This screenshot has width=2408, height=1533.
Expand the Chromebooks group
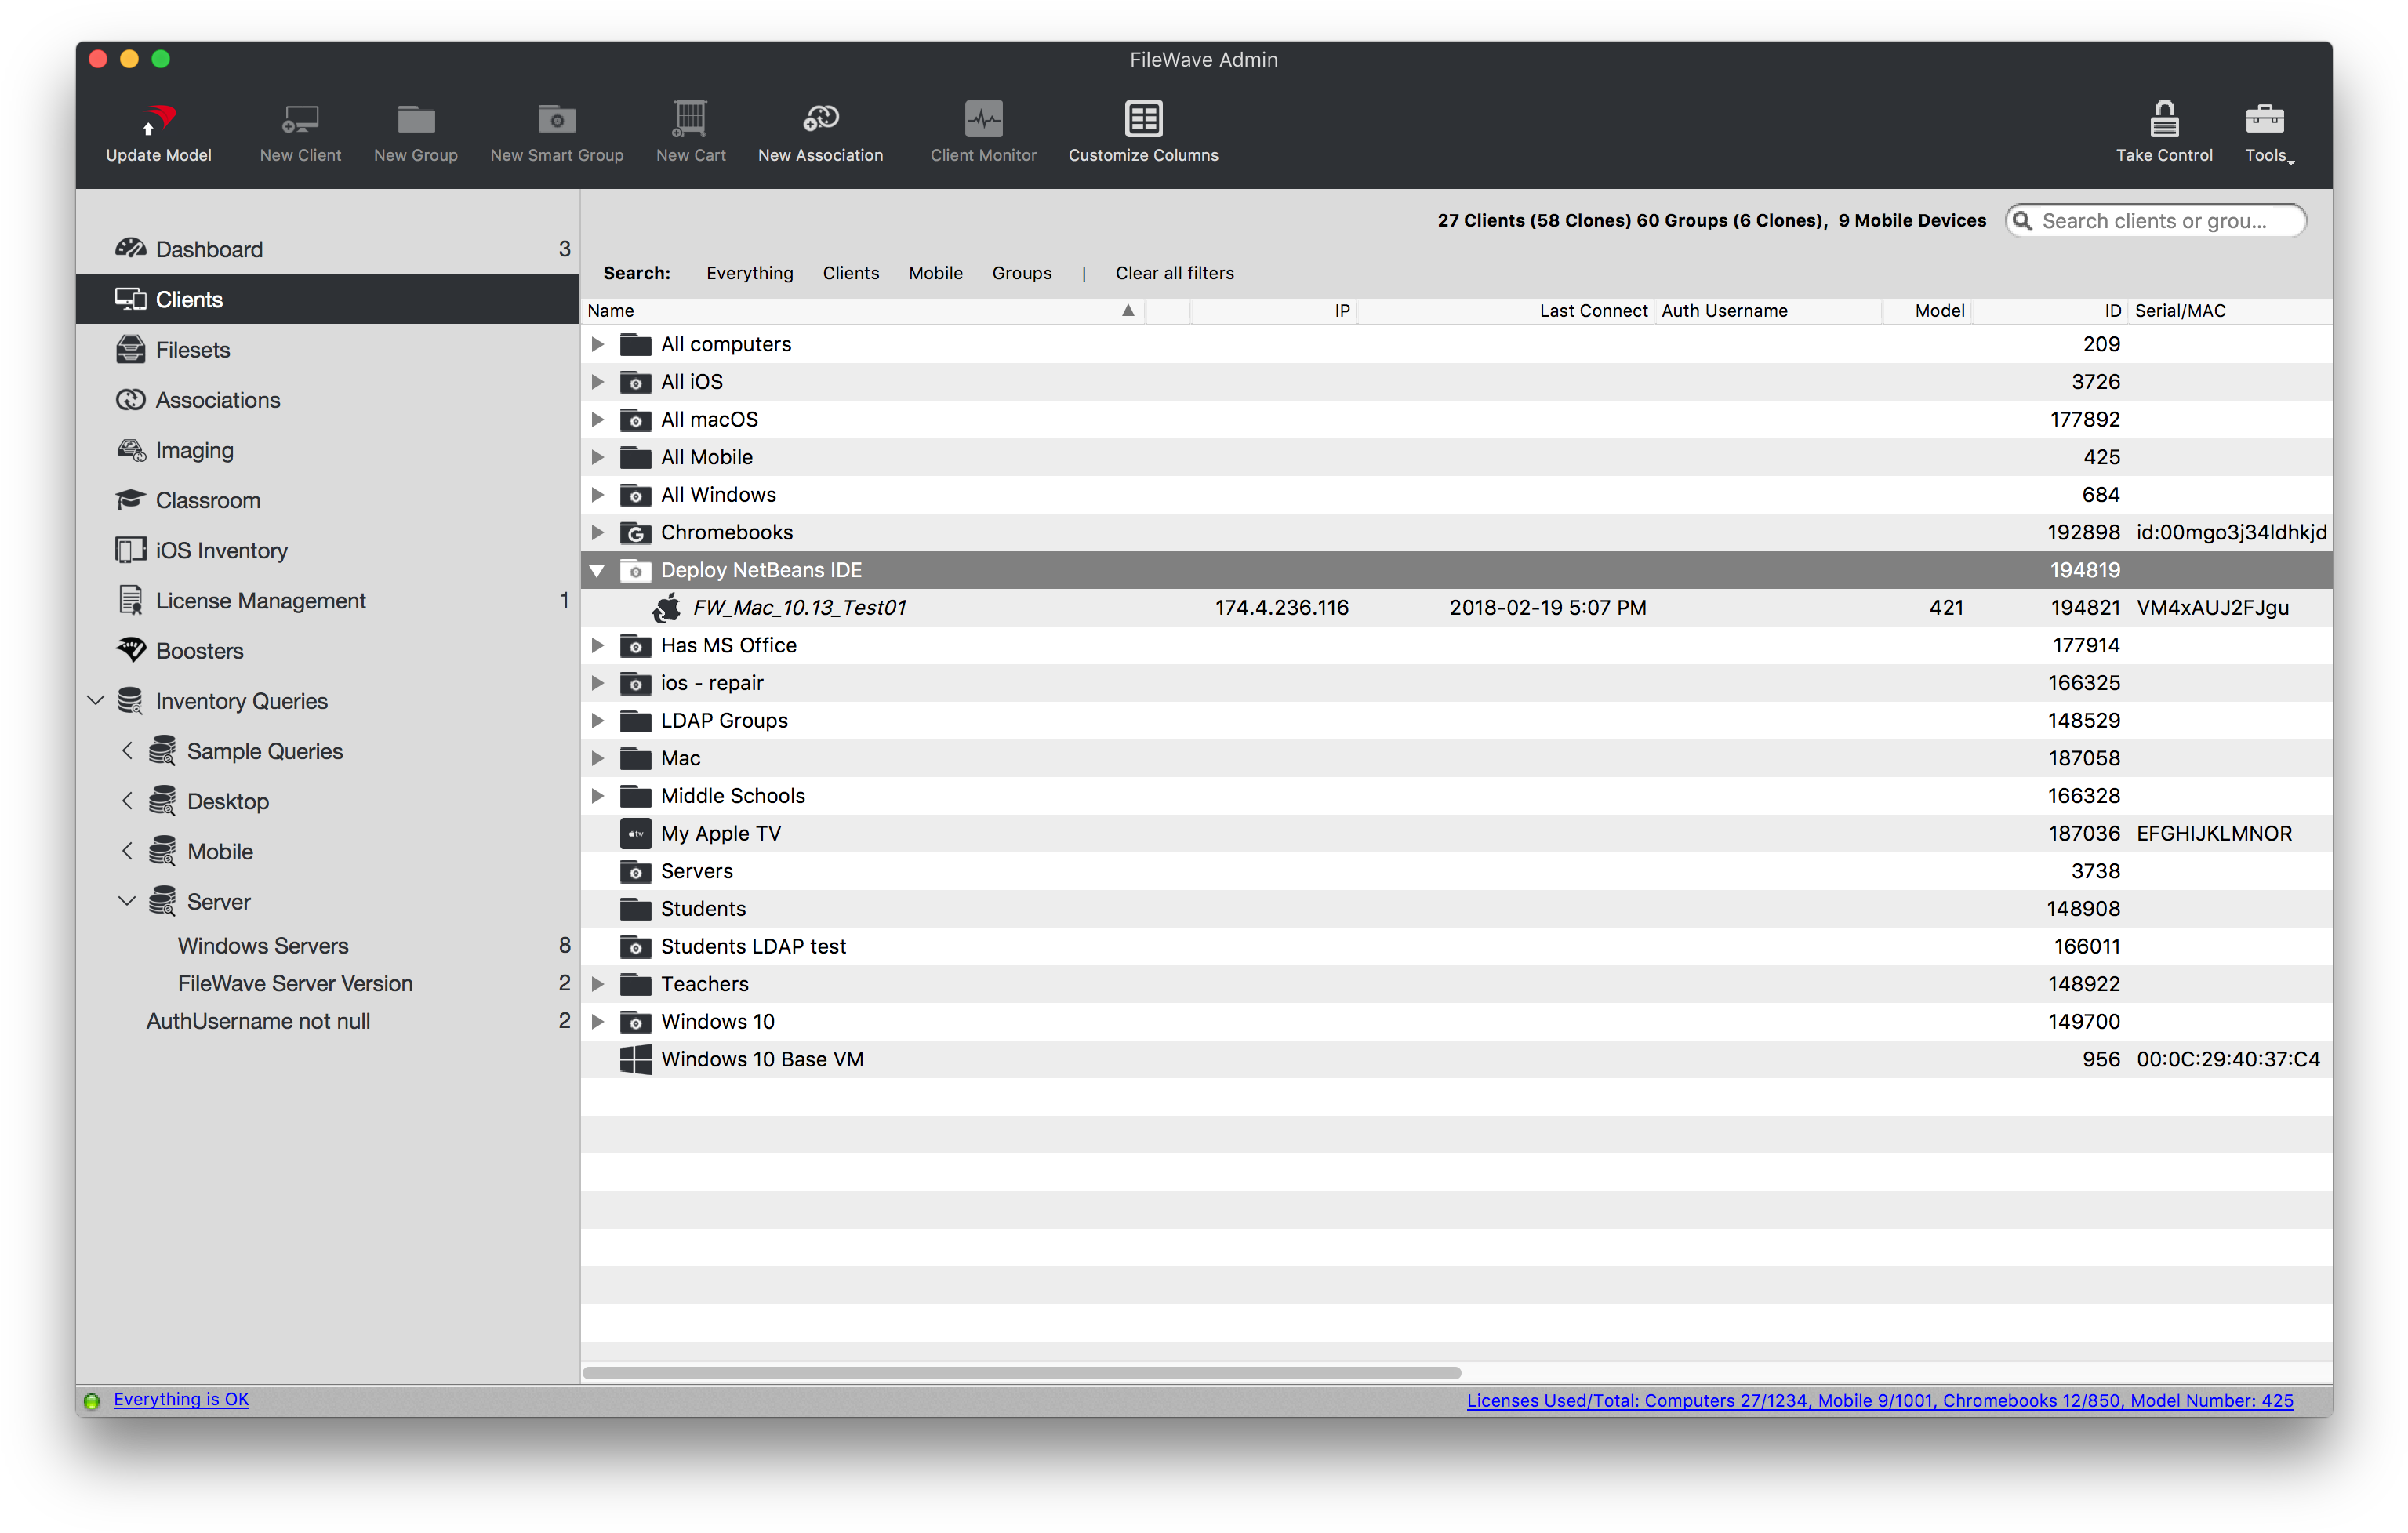[597, 532]
